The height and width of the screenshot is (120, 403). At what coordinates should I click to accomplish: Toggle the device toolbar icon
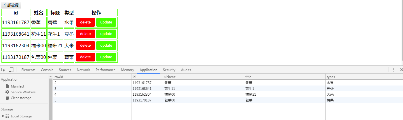(x=11, y=70)
